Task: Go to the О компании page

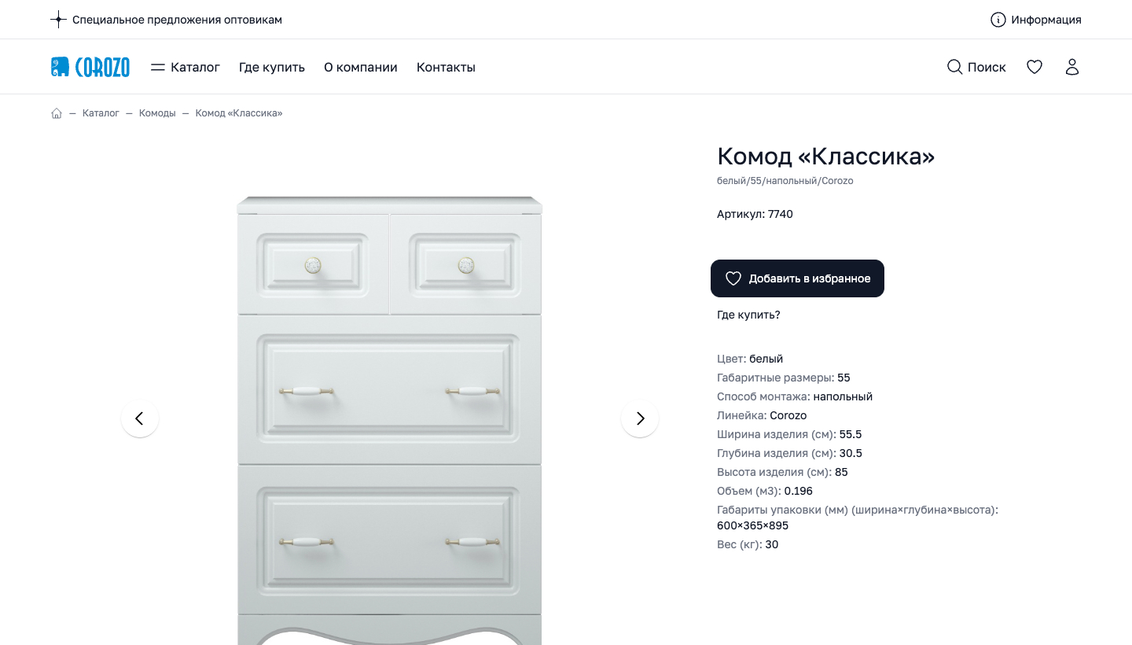Action: [361, 67]
